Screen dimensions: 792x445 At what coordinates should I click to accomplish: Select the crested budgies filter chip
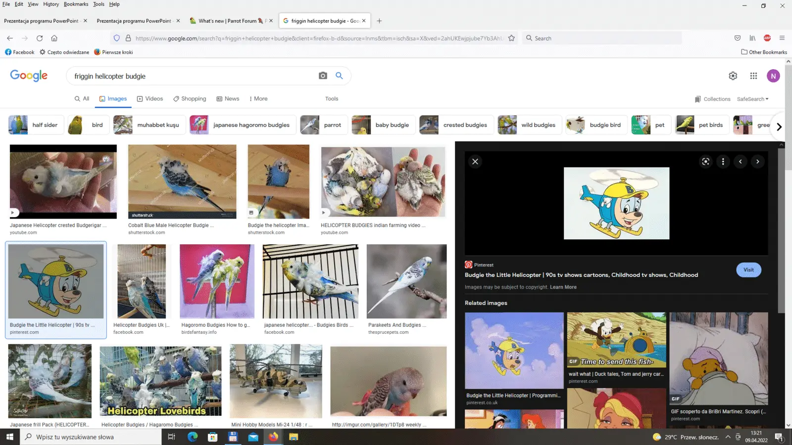point(455,125)
